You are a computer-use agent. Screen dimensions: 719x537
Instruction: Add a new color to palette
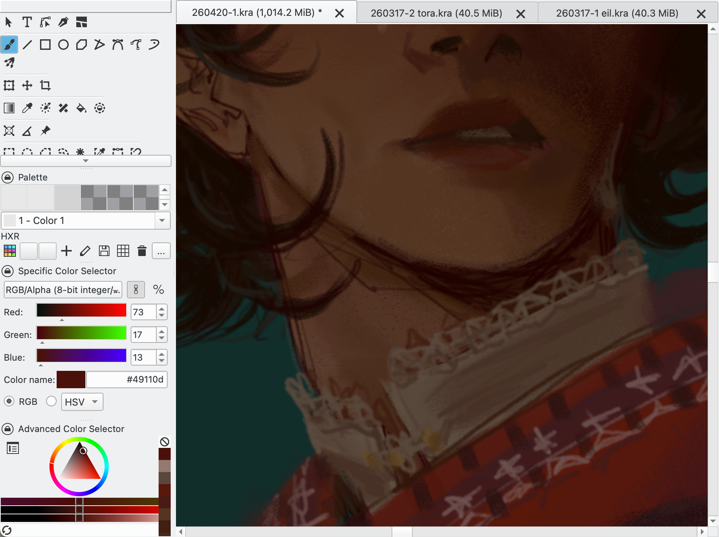[x=66, y=251]
